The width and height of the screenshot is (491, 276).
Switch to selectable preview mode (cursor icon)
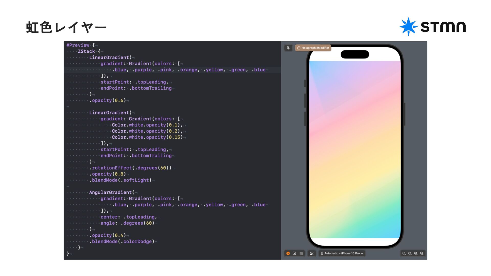tap(294, 253)
